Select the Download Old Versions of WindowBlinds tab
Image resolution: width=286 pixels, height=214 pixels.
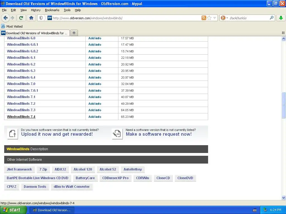(x=35, y=33)
